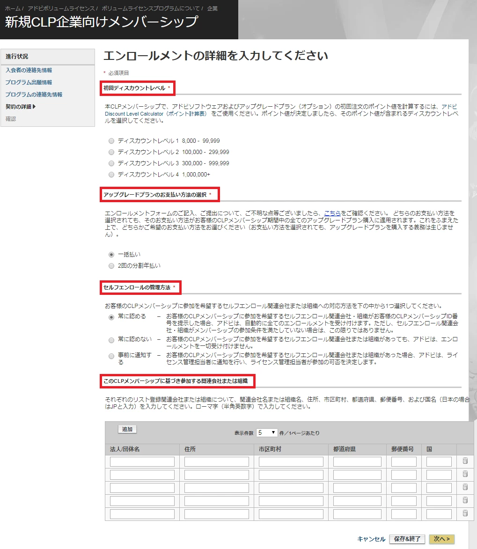
Task: Open プログラムの連絡先情報 step in sidebar
Action: coord(34,95)
